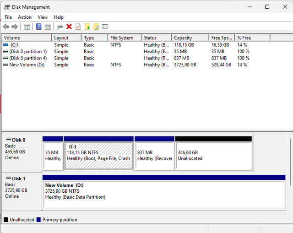
Task: Sort by the File System column header
Action: [125, 38]
